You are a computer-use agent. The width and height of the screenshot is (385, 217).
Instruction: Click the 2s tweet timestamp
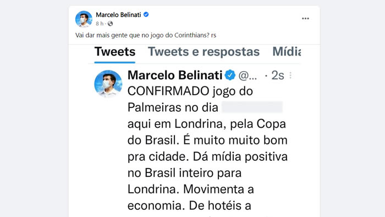click(x=278, y=75)
